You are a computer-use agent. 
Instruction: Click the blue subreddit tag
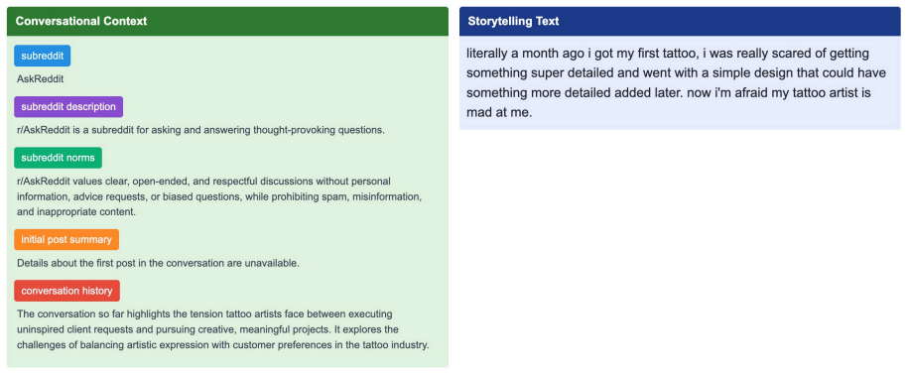pos(43,57)
